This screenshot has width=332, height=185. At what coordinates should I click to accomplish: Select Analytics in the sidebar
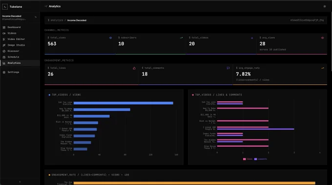point(20,63)
